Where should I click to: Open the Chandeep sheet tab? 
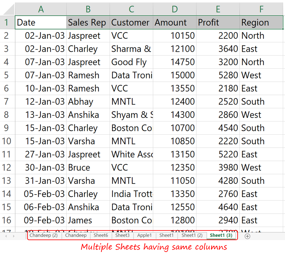pyautogui.click(x=76, y=235)
